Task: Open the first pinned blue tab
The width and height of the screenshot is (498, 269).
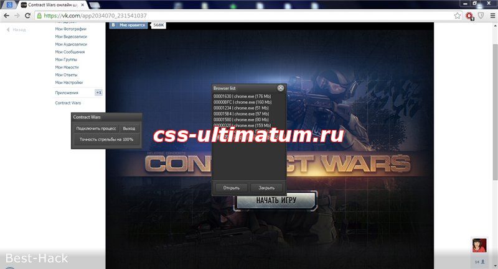Action: point(9,5)
